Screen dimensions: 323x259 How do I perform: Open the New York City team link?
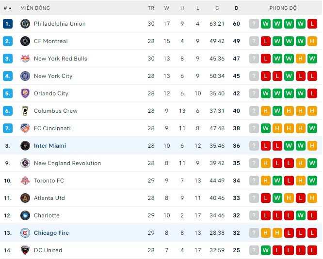click(x=53, y=76)
